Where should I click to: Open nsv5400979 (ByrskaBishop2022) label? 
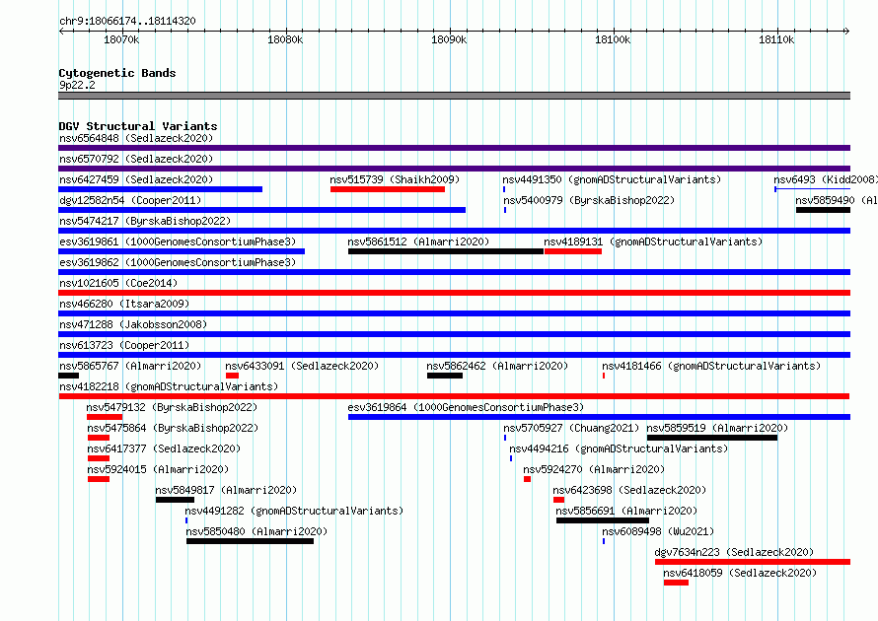point(589,200)
